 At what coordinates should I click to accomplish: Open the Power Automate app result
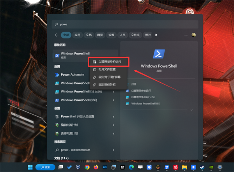[x=72, y=74]
